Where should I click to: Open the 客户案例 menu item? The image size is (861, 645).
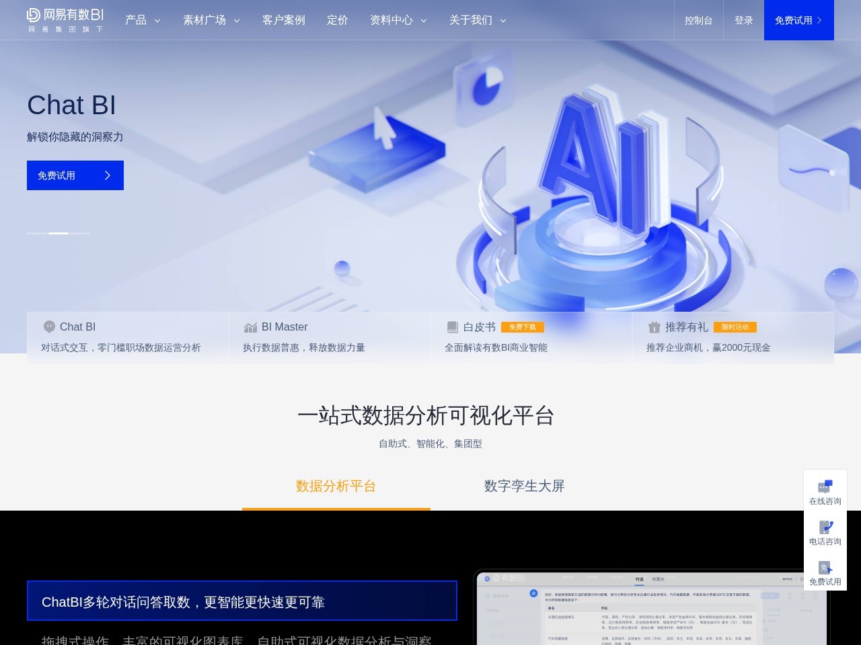click(x=284, y=20)
